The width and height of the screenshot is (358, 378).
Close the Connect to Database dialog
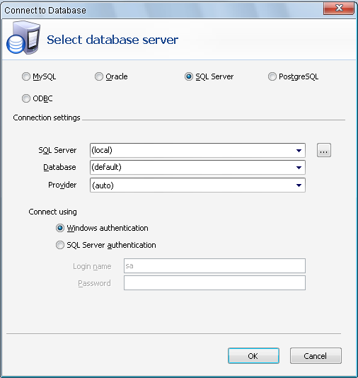point(339,8)
